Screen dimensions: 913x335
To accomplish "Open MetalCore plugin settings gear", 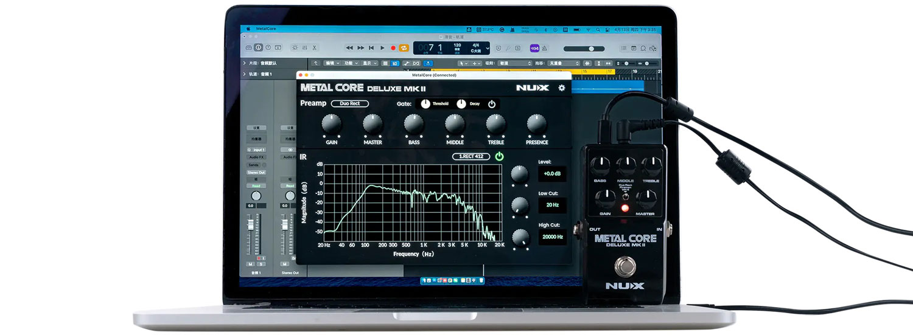I will 561,88.
